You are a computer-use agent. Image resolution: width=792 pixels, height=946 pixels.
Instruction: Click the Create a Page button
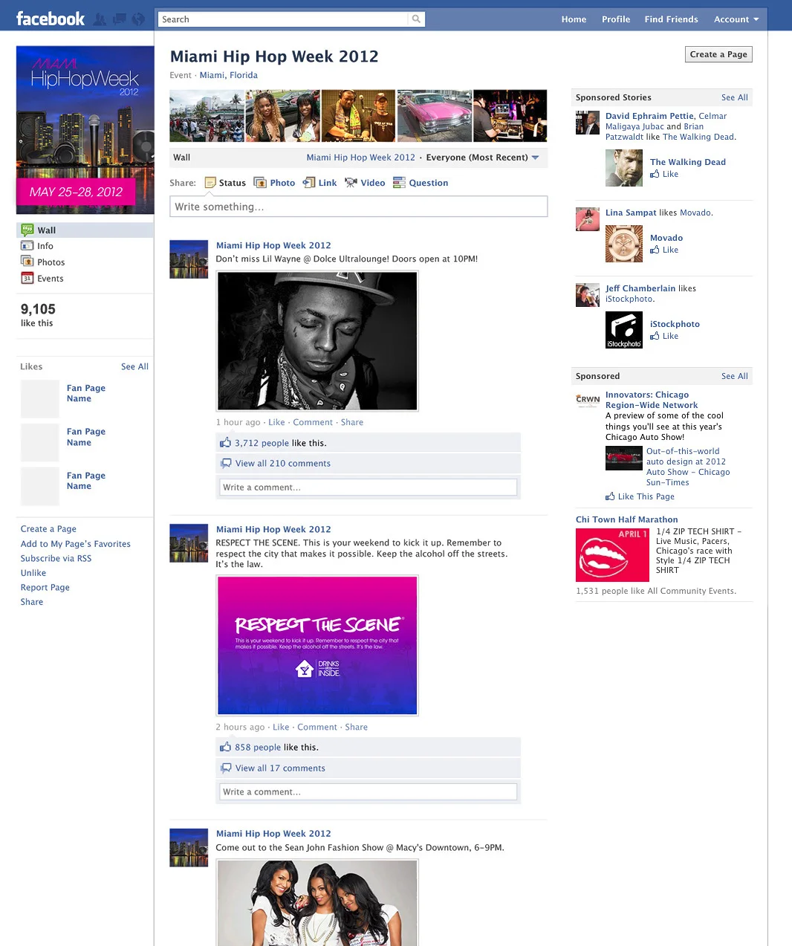coord(718,54)
